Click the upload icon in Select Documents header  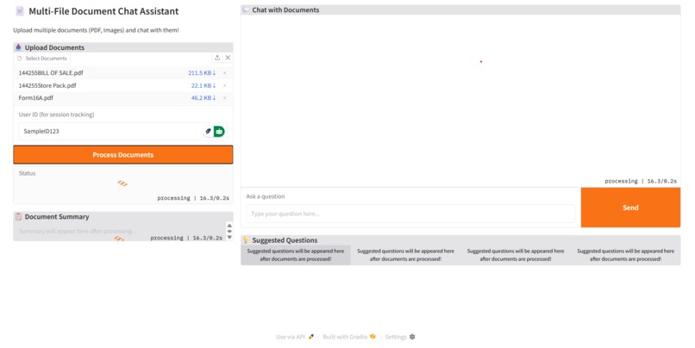pyautogui.click(x=217, y=58)
